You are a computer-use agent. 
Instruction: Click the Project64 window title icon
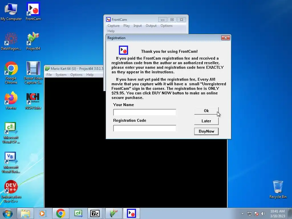pos(47,68)
